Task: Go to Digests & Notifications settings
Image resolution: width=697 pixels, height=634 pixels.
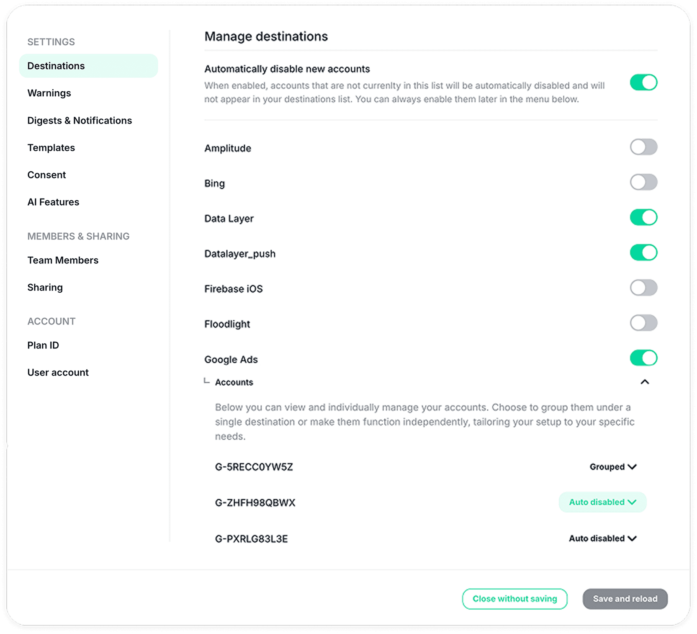Action: click(x=80, y=121)
